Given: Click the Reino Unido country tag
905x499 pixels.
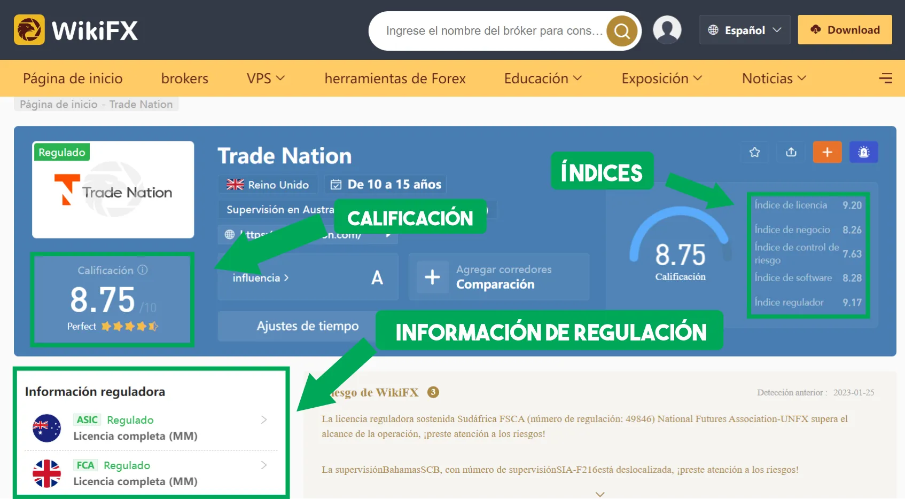Looking at the screenshot, I should tap(268, 185).
